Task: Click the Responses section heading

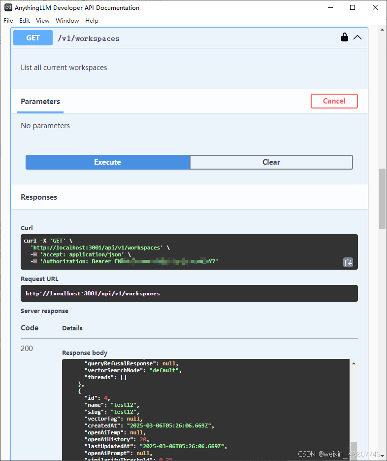Action: click(39, 197)
